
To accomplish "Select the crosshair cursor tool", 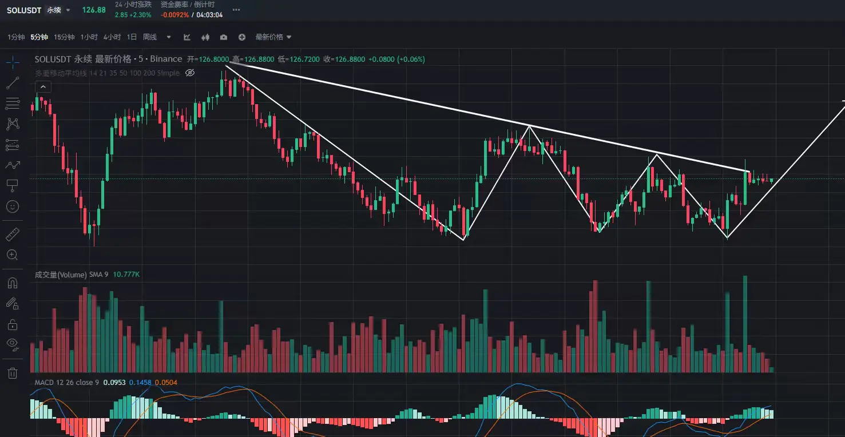I will 12,62.
